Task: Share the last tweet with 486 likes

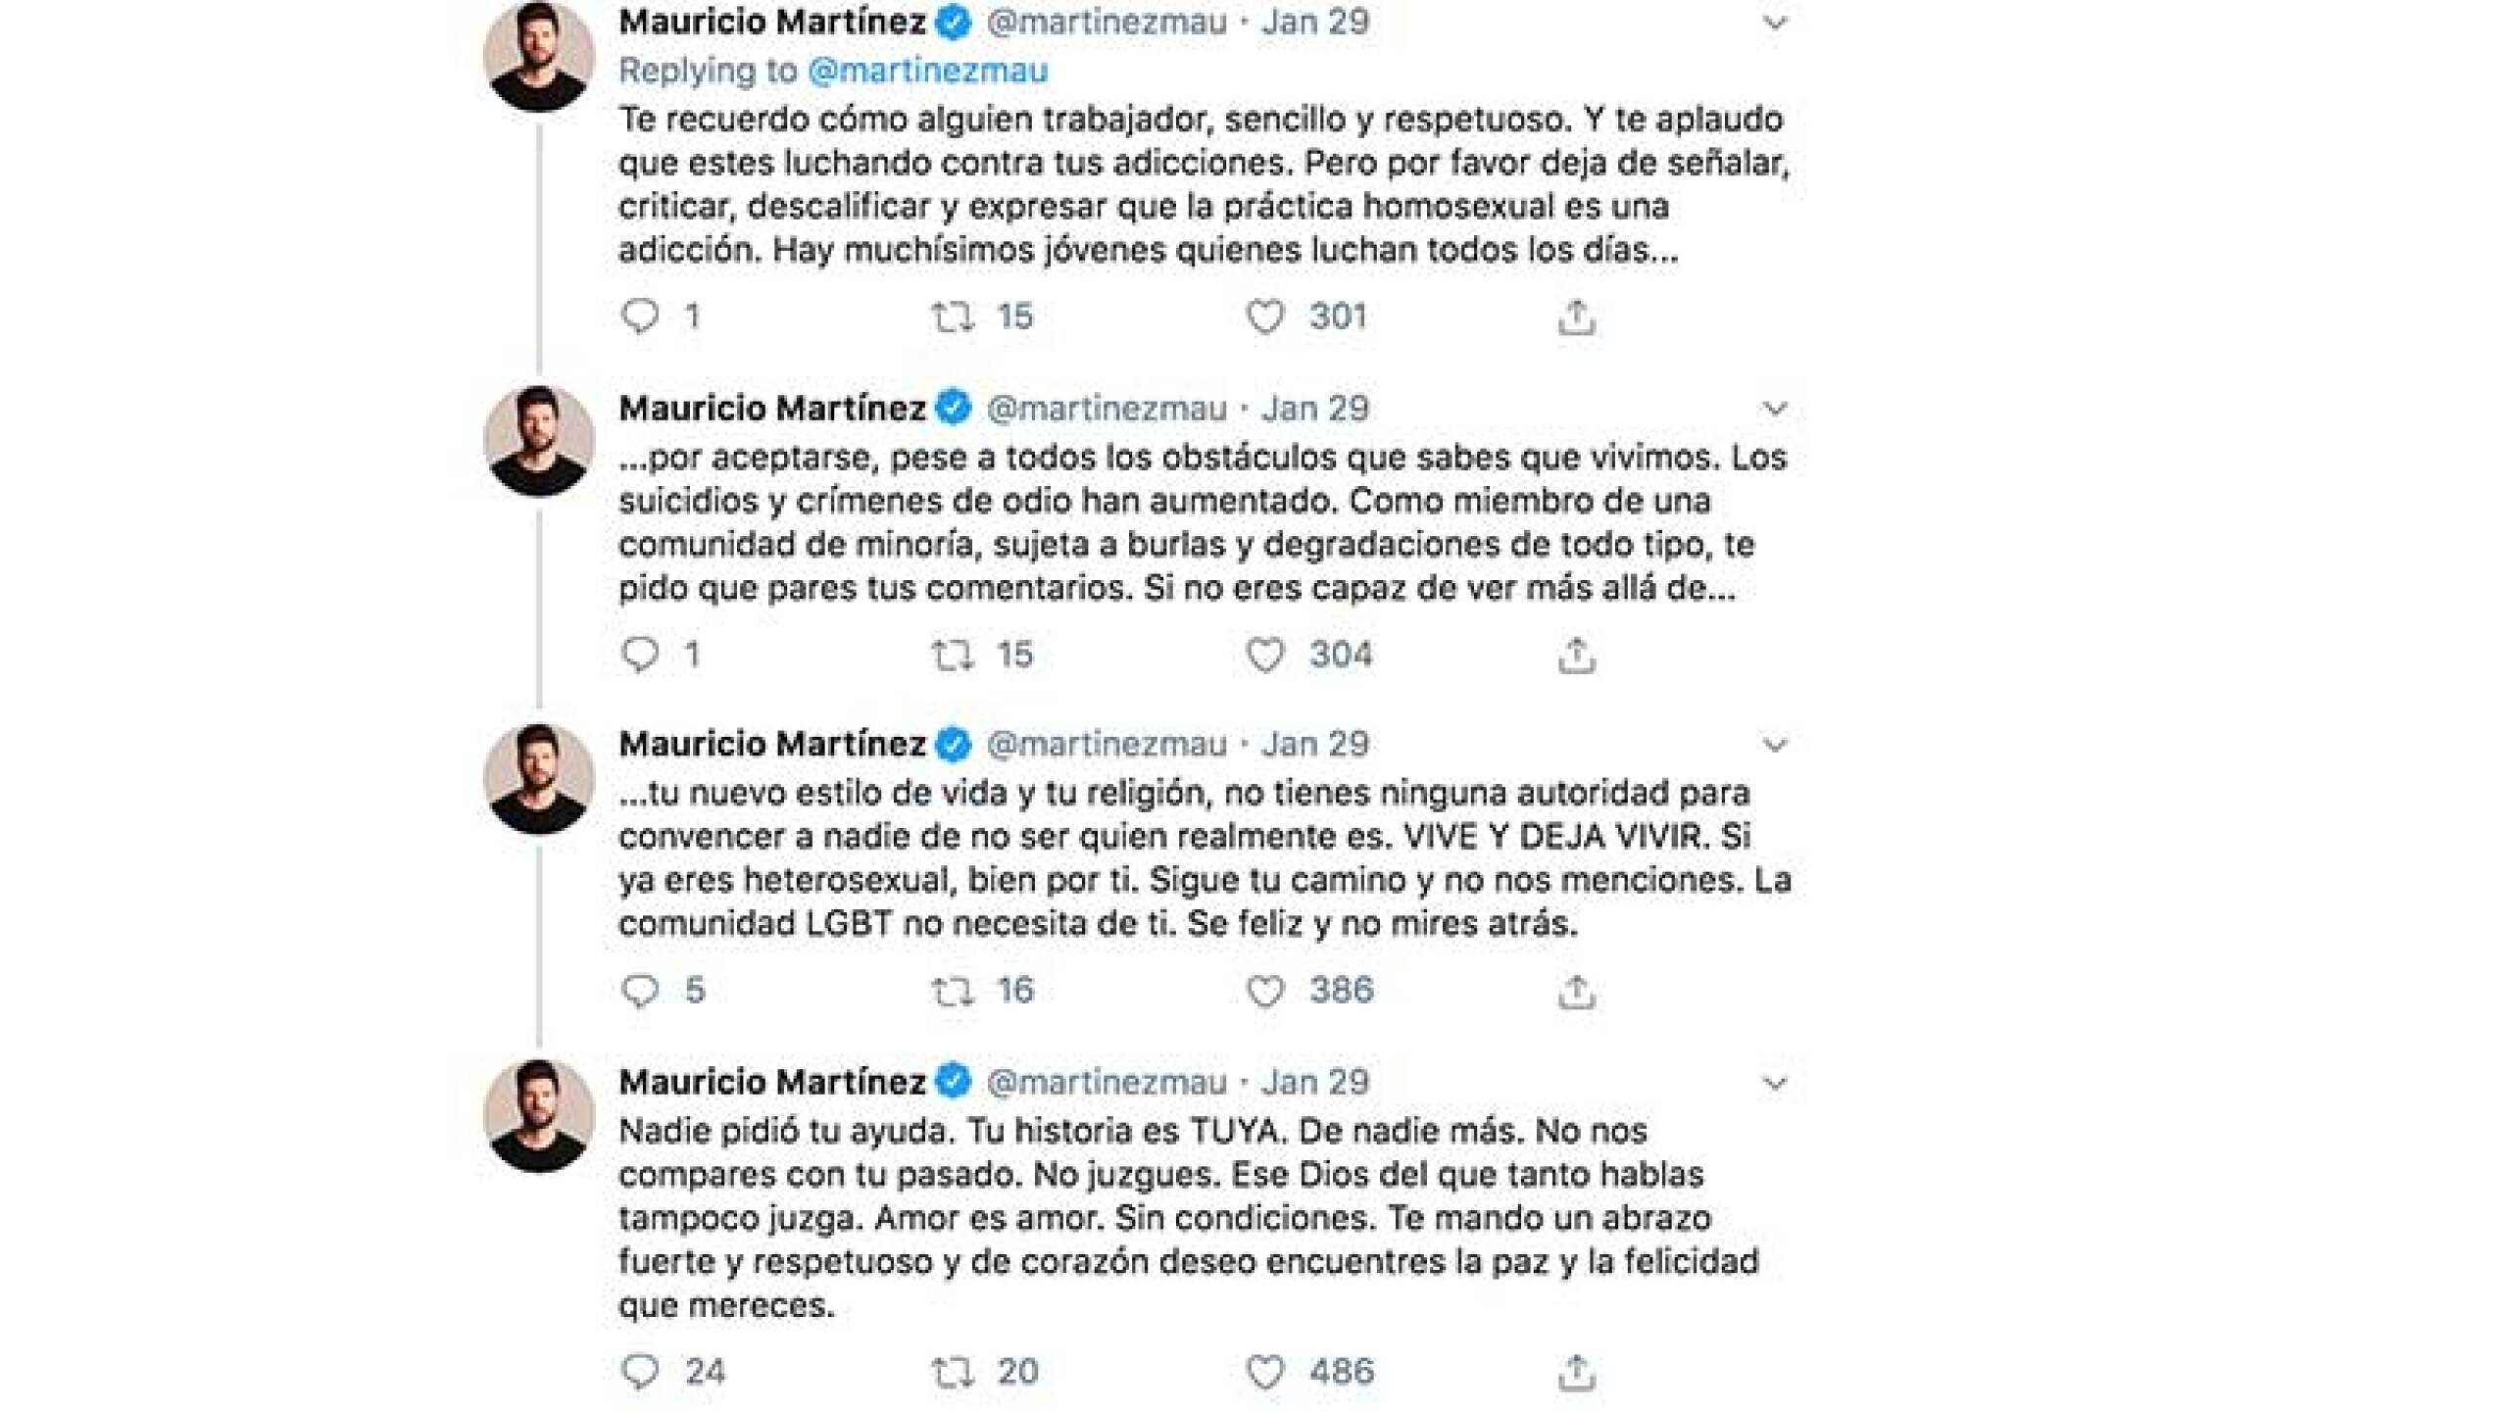Action: 1576,1371
